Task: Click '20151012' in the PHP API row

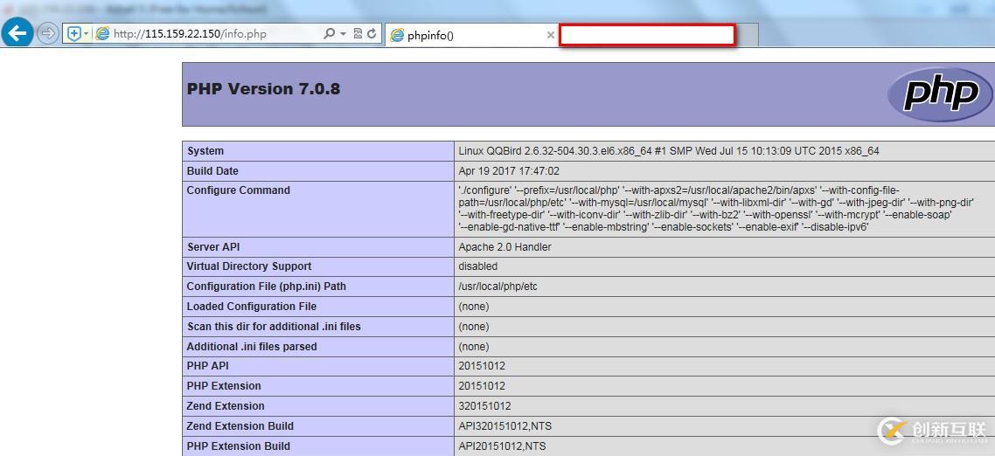Action: pyautogui.click(x=482, y=366)
